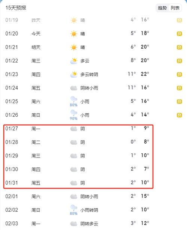Click yesterday's 01/19 晴 row
This screenshot has height=230, width=187.
pyautogui.click(x=93, y=20)
